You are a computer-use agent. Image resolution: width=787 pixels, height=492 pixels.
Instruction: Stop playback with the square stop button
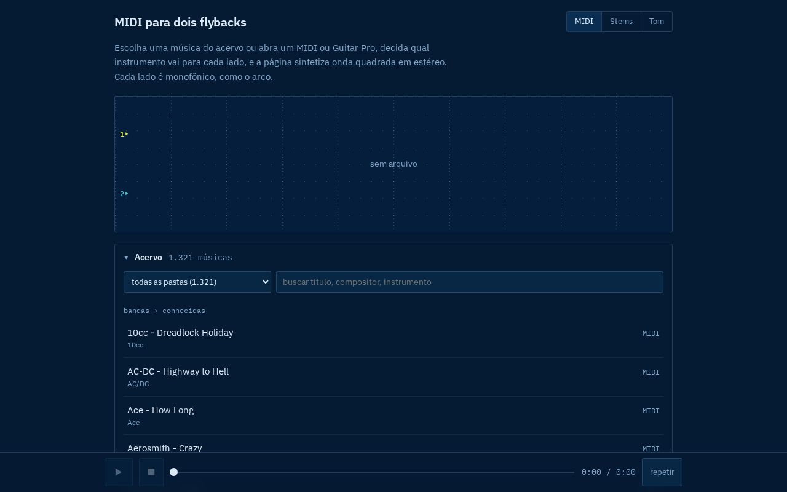tap(151, 472)
